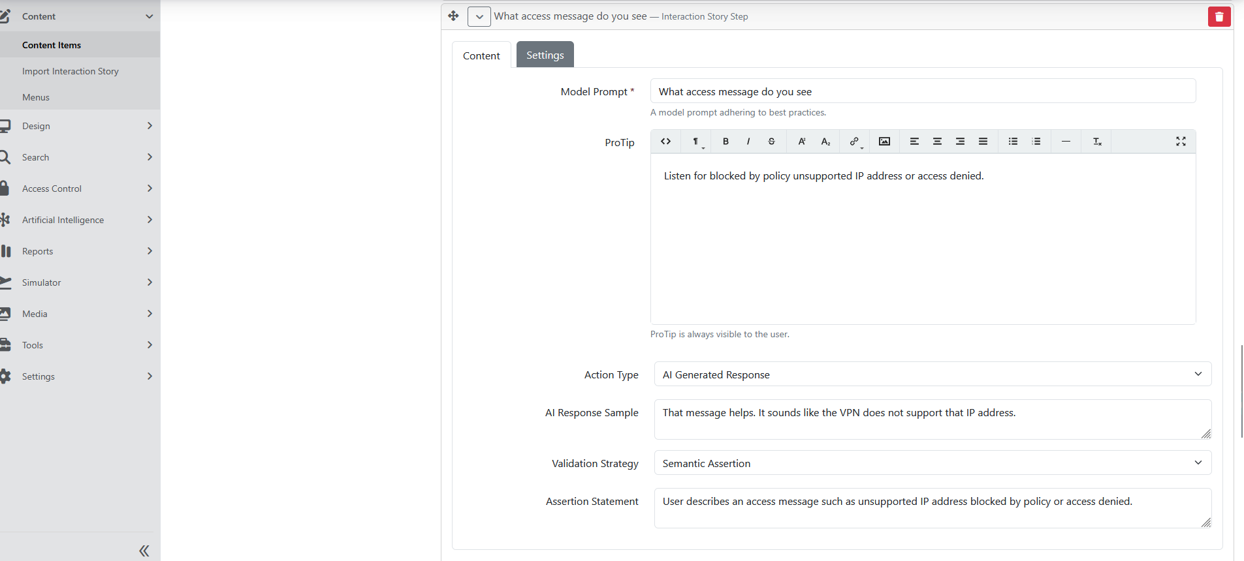Screen dimensions: 1244x561
Task: Click the page vertical scrollbar
Action: coord(1241,391)
